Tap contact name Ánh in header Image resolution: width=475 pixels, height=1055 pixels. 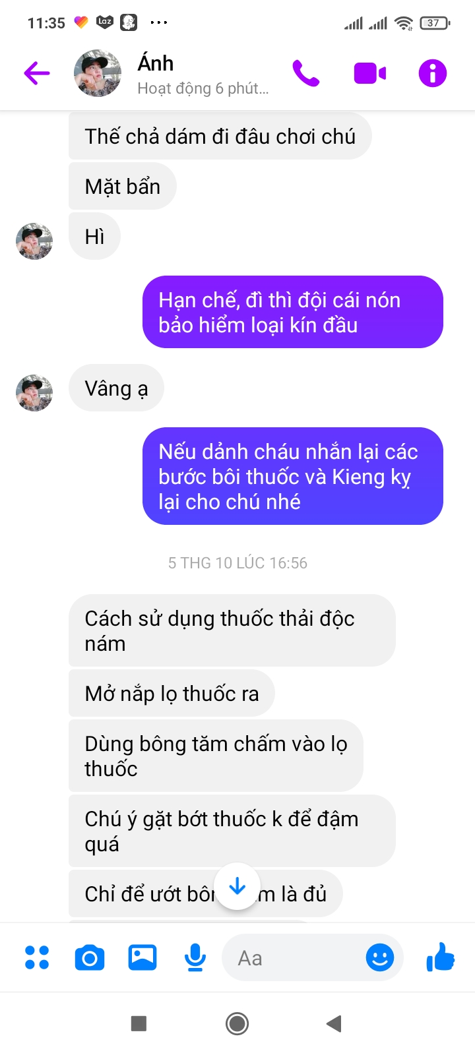tap(156, 63)
